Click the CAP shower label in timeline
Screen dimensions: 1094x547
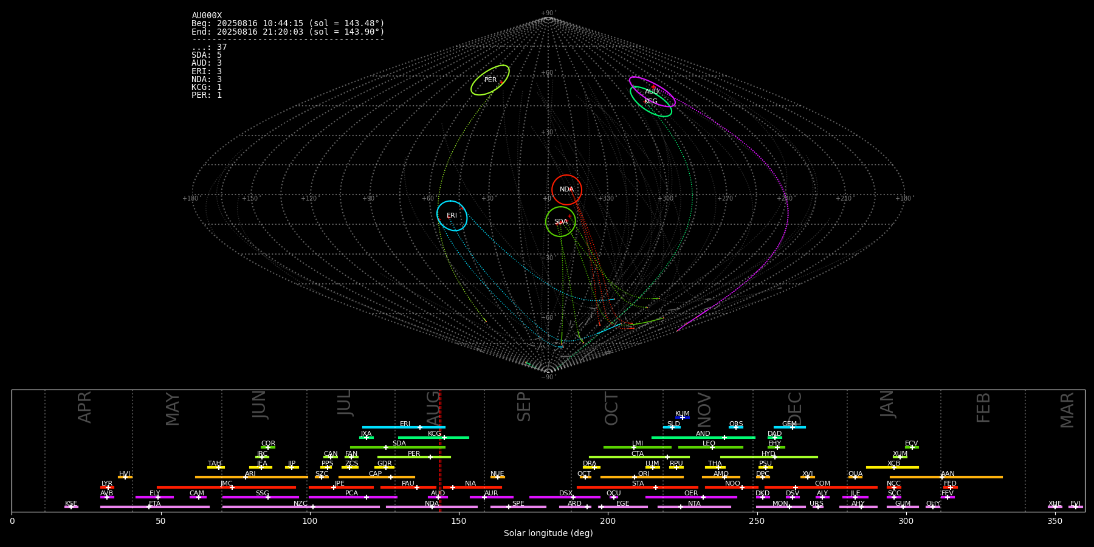pyautogui.click(x=376, y=474)
